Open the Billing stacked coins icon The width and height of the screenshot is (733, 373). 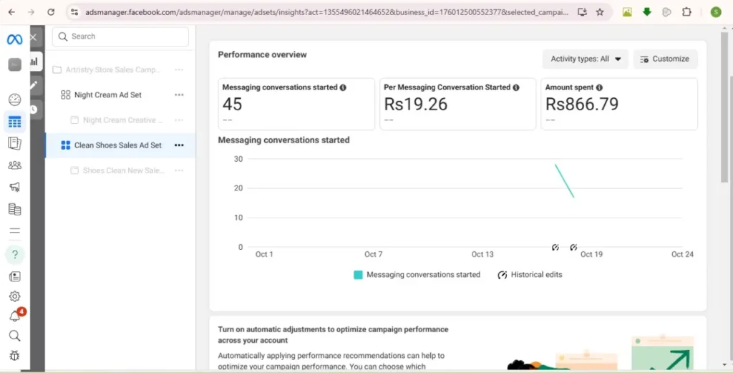pos(14,210)
